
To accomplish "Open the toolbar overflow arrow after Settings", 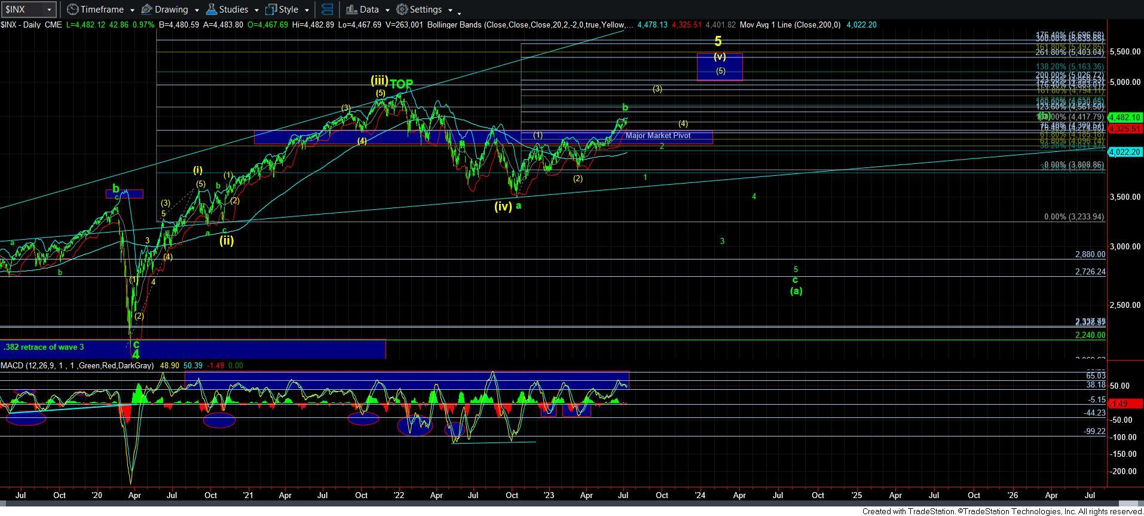I will [459, 12].
